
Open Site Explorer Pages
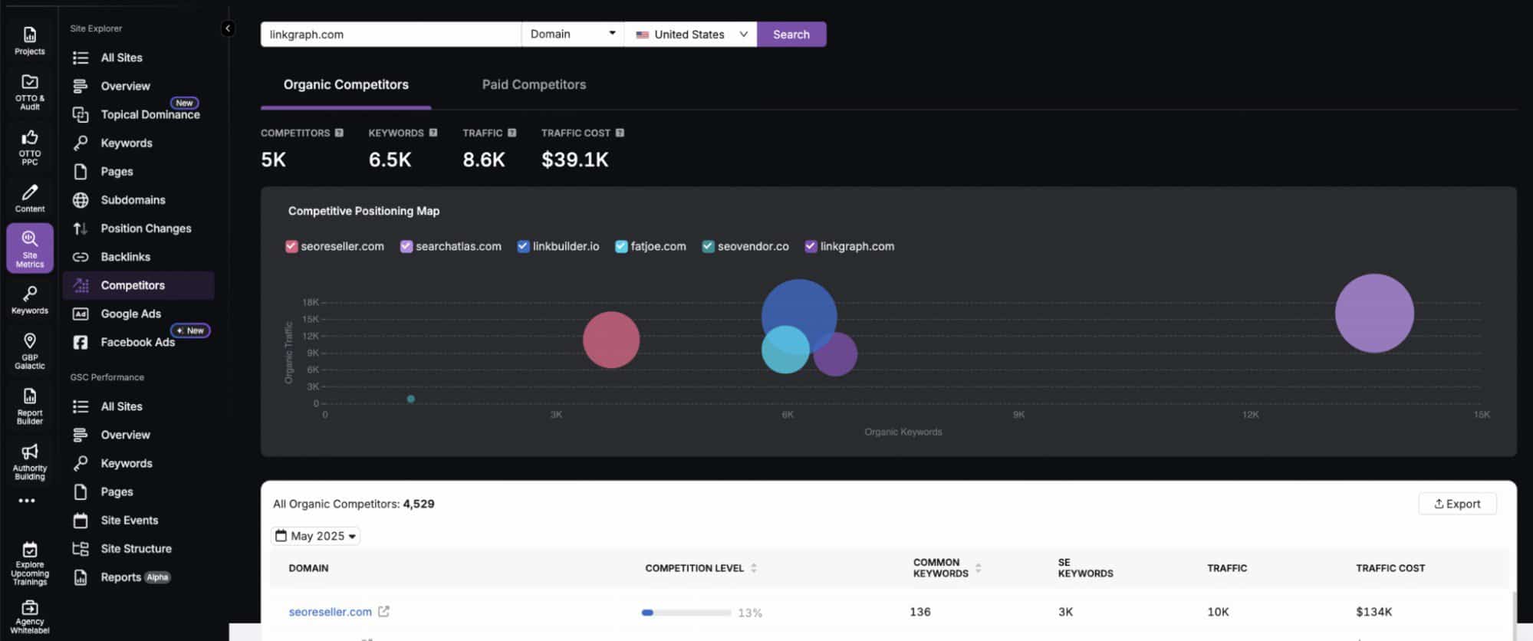point(117,171)
